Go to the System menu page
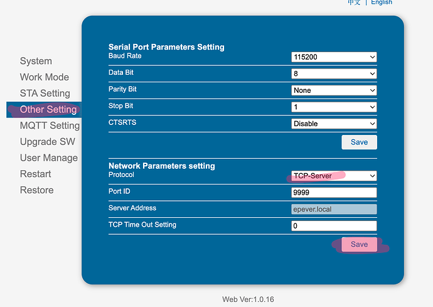This screenshot has height=307, width=433. tap(36, 61)
